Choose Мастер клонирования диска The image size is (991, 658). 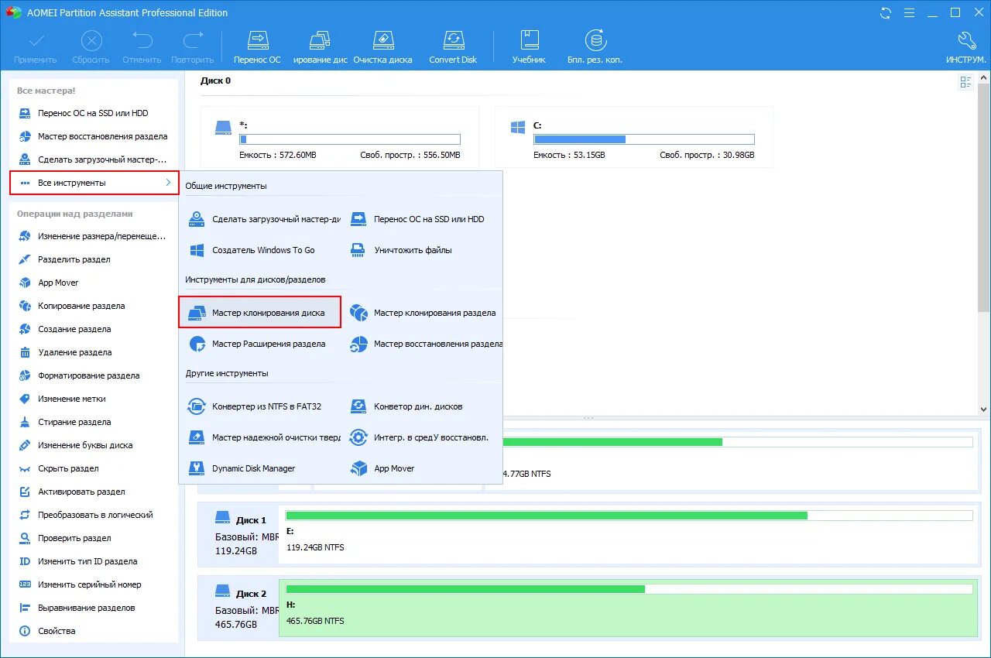(x=260, y=313)
